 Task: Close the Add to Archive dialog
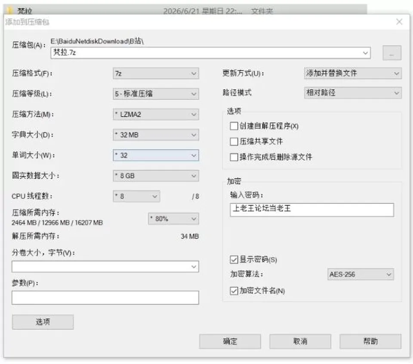click(x=399, y=22)
